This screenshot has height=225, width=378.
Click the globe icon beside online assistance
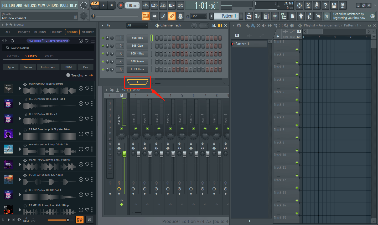pyautogui.click(x=372, y=16)
